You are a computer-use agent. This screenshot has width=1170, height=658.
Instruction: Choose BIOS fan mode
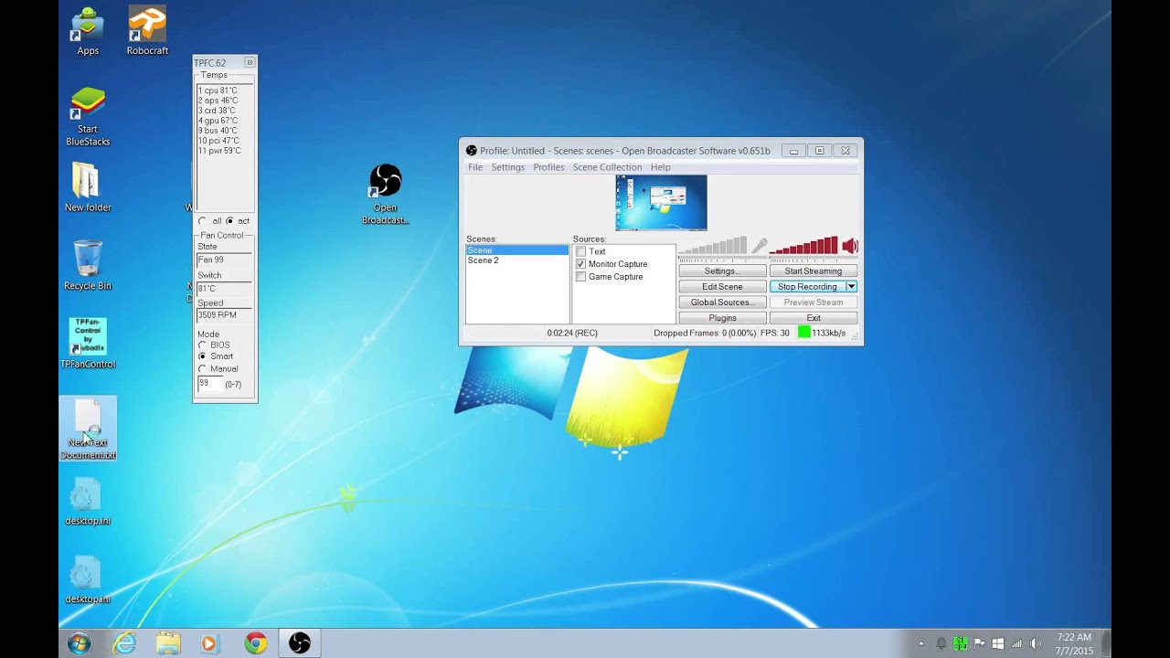pyautogui.click(x=202, y=345)
